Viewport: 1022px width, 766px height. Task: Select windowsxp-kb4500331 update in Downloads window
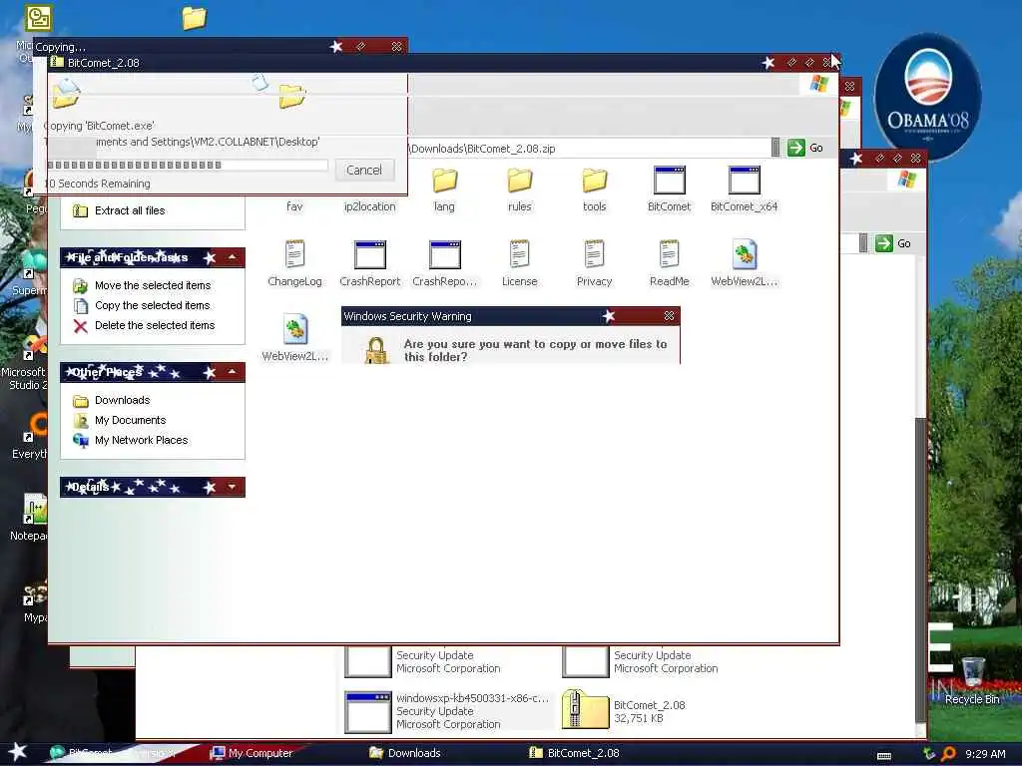(x=448, y=710)
